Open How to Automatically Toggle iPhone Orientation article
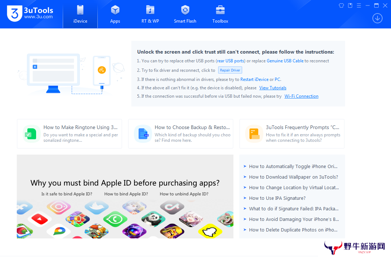 (293, 166)
